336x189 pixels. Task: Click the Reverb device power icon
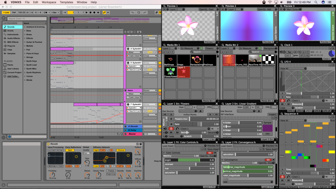pos(48,144)
